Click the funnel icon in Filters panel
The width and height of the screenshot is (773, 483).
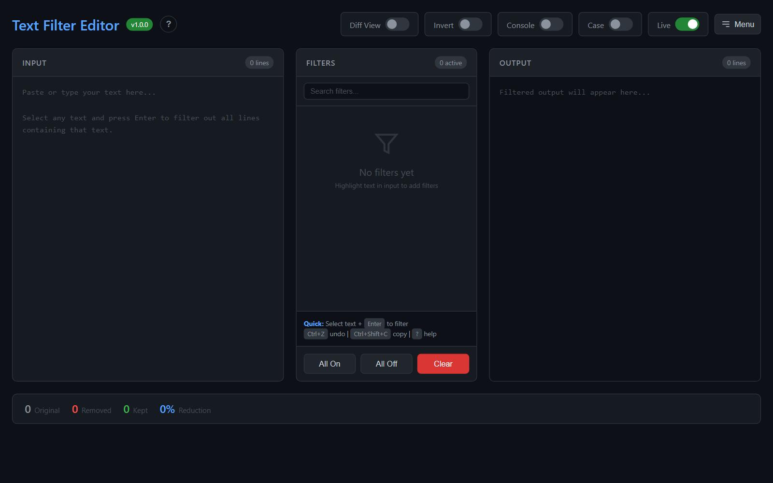(x=386, y=143)
